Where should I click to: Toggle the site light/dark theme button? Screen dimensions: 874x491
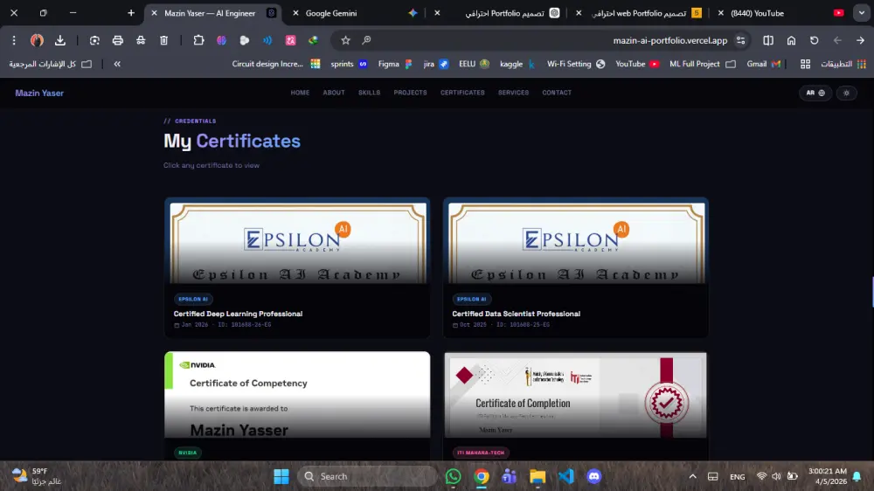click(846, 93)
